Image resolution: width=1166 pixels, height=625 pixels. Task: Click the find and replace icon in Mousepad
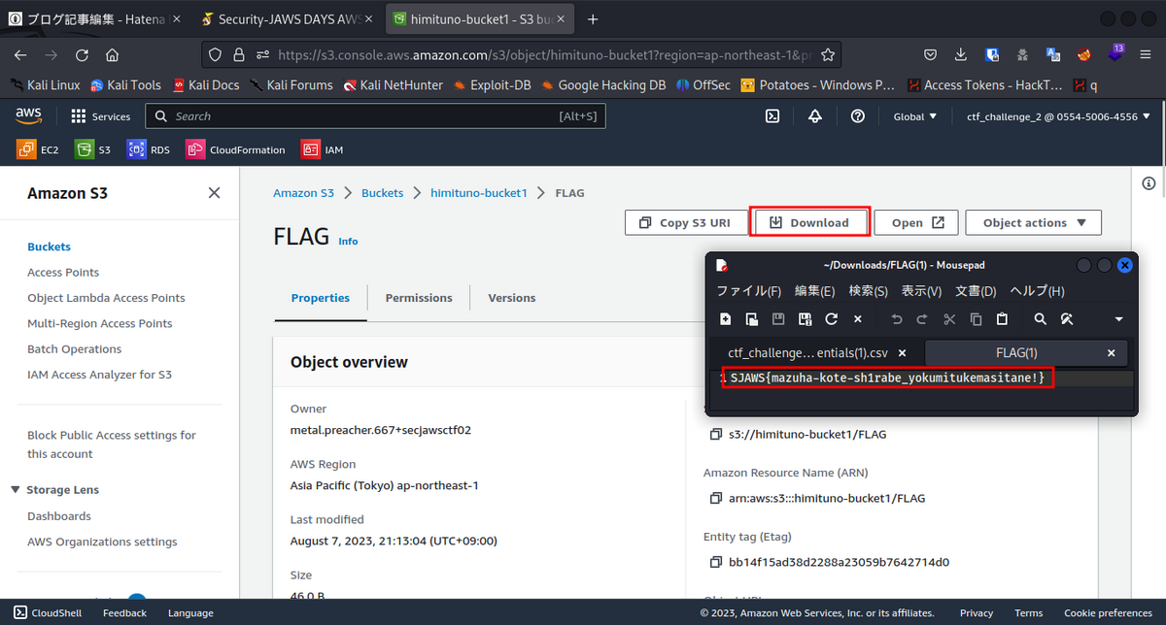[1066, 318]
